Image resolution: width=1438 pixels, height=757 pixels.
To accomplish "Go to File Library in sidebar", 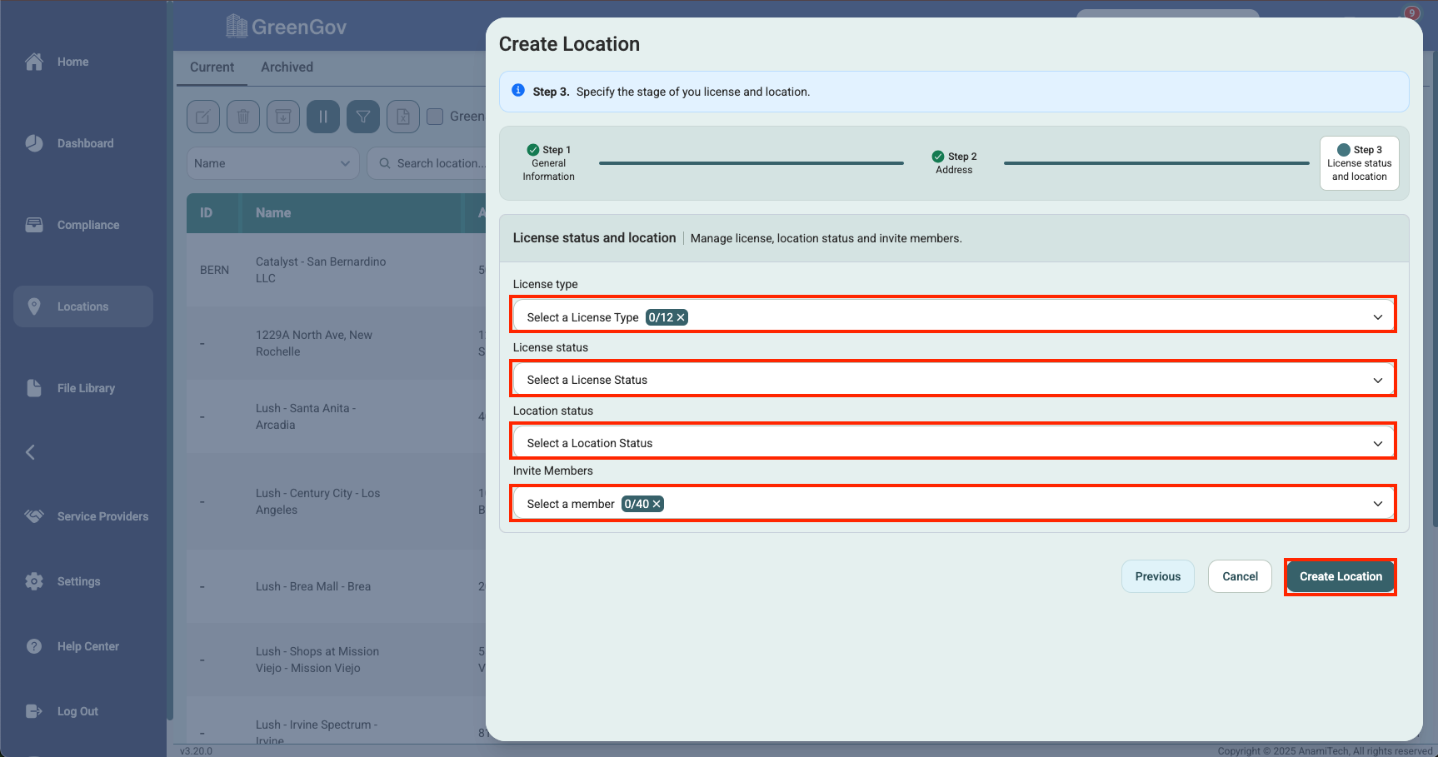I will tap(85, 388).
